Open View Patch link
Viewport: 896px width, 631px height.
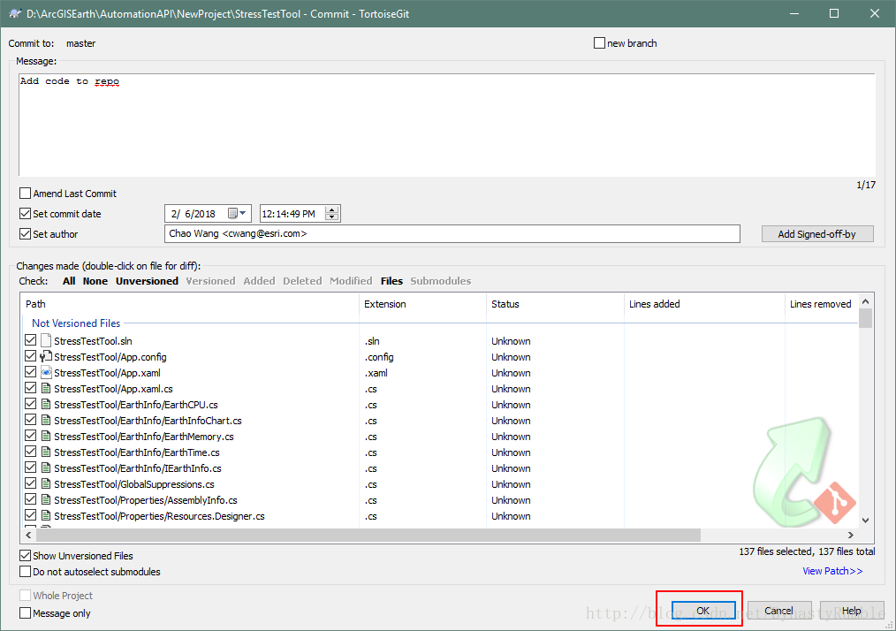tap(832, 571)
